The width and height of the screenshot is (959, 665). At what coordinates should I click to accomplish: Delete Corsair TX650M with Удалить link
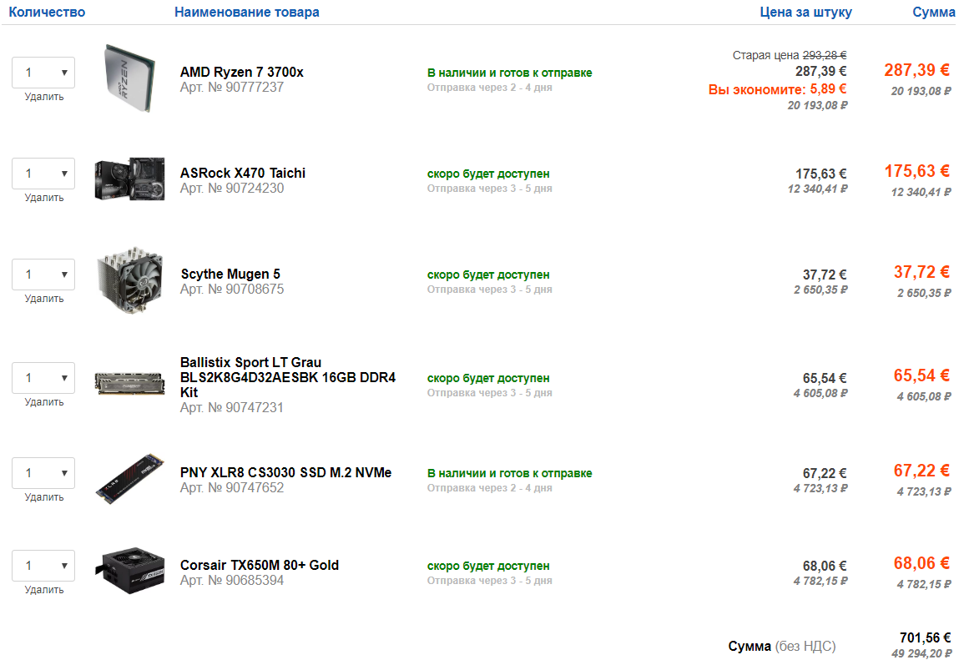[x=44, y=590]
